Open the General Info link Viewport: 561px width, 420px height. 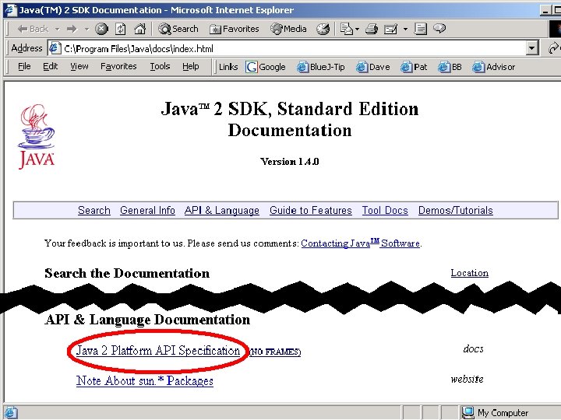pyautogui.click(x=147, y=210)
